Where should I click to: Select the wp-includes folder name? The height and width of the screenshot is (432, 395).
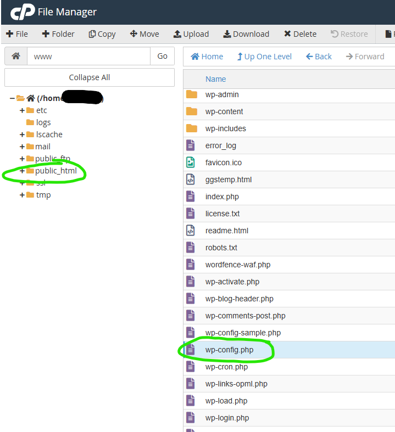225,128
